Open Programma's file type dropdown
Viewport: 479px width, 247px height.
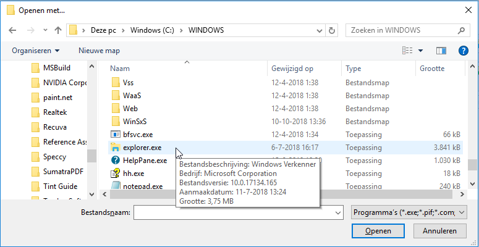[409, 212]
